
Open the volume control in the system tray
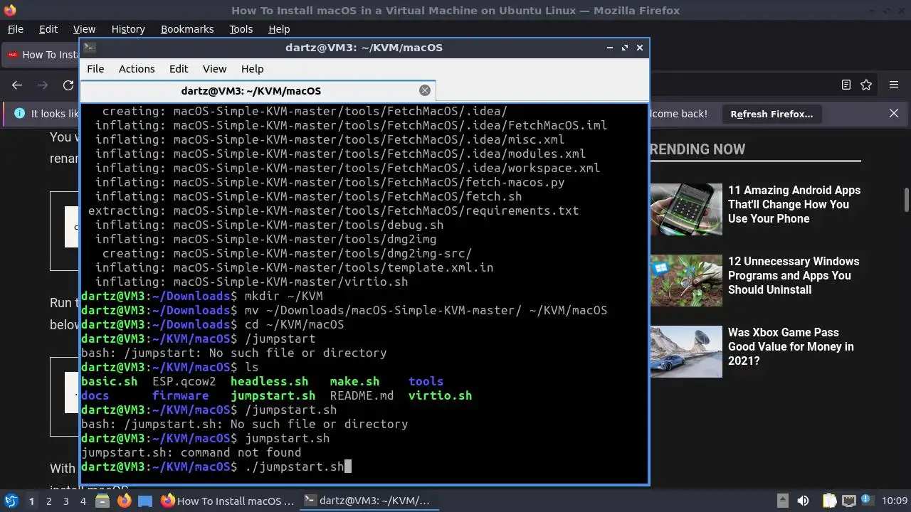(804, 501)
